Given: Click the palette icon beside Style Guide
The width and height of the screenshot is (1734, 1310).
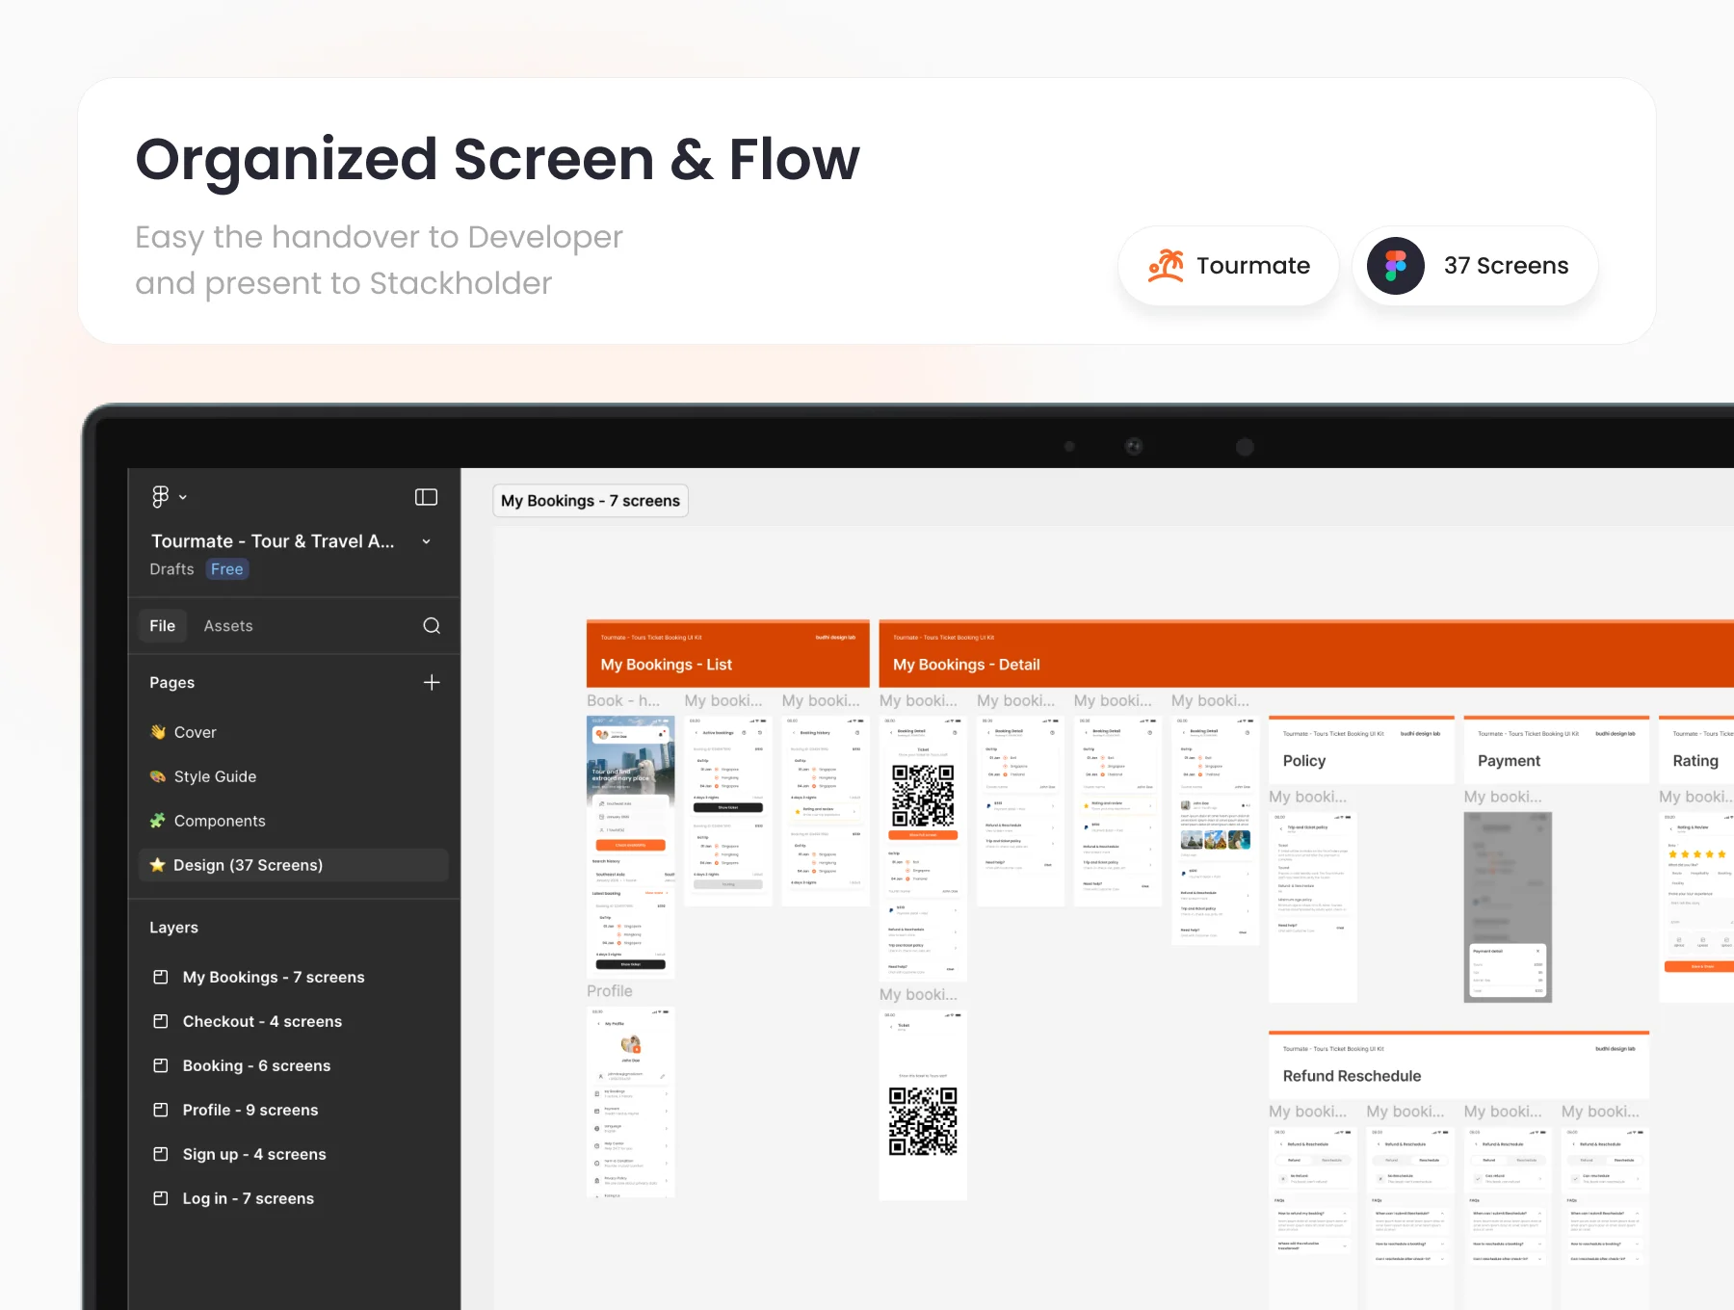Looking at the screenshot, I should [x=158, y=776].
